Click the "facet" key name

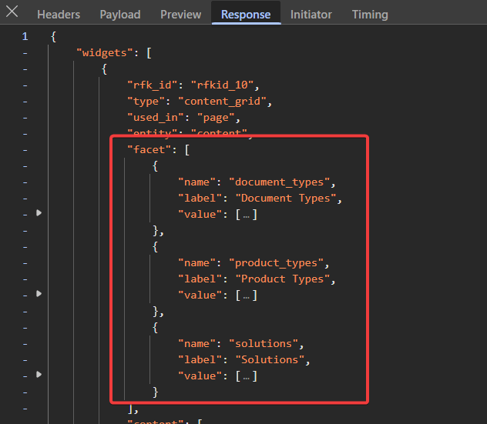[146, 149]
